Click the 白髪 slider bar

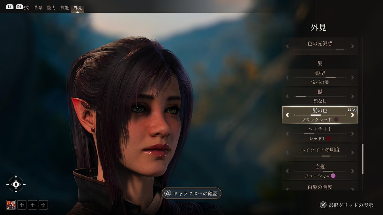[x=320, y=171]
